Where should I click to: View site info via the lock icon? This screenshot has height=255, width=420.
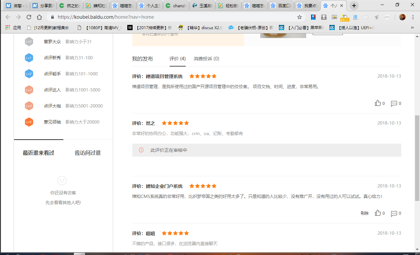pyautogui.click(x=52, y=17)
